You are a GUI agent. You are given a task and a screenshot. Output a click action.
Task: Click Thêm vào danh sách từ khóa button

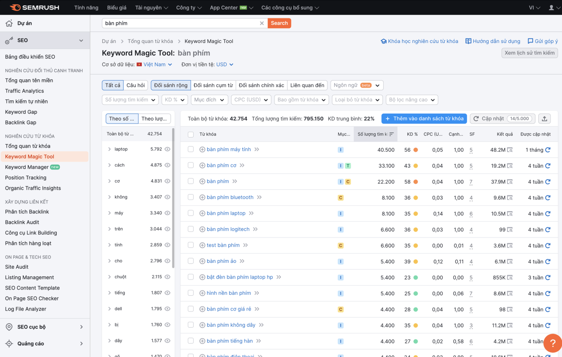424,119
